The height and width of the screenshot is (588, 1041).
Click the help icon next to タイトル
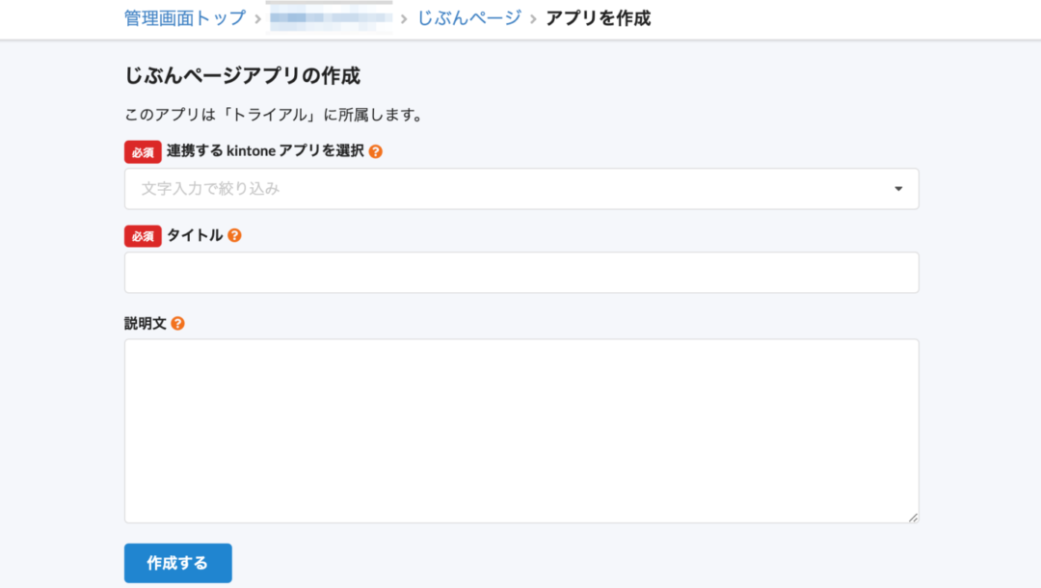(234, 235)
